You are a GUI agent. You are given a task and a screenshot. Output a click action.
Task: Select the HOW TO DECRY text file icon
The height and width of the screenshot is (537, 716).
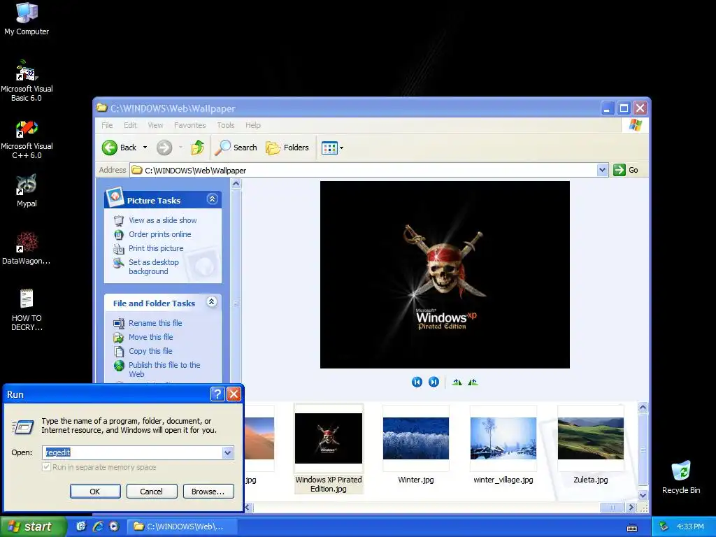[27, 310]
